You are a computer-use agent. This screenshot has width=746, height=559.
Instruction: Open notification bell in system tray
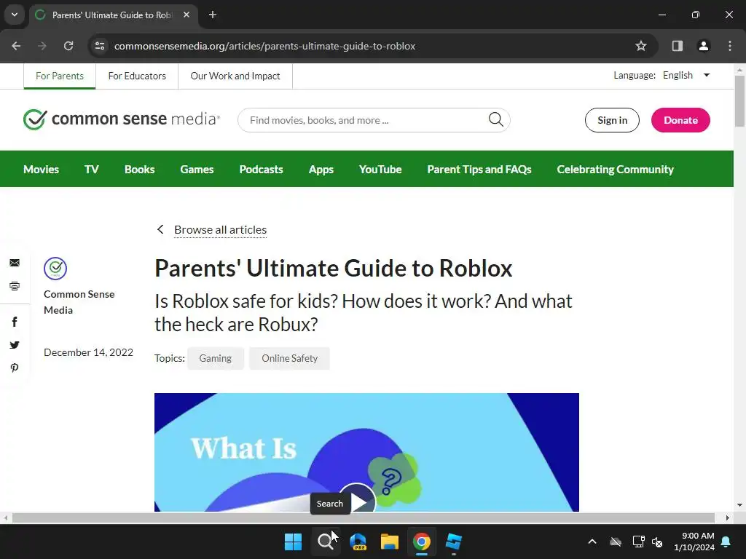pos(726,542)
